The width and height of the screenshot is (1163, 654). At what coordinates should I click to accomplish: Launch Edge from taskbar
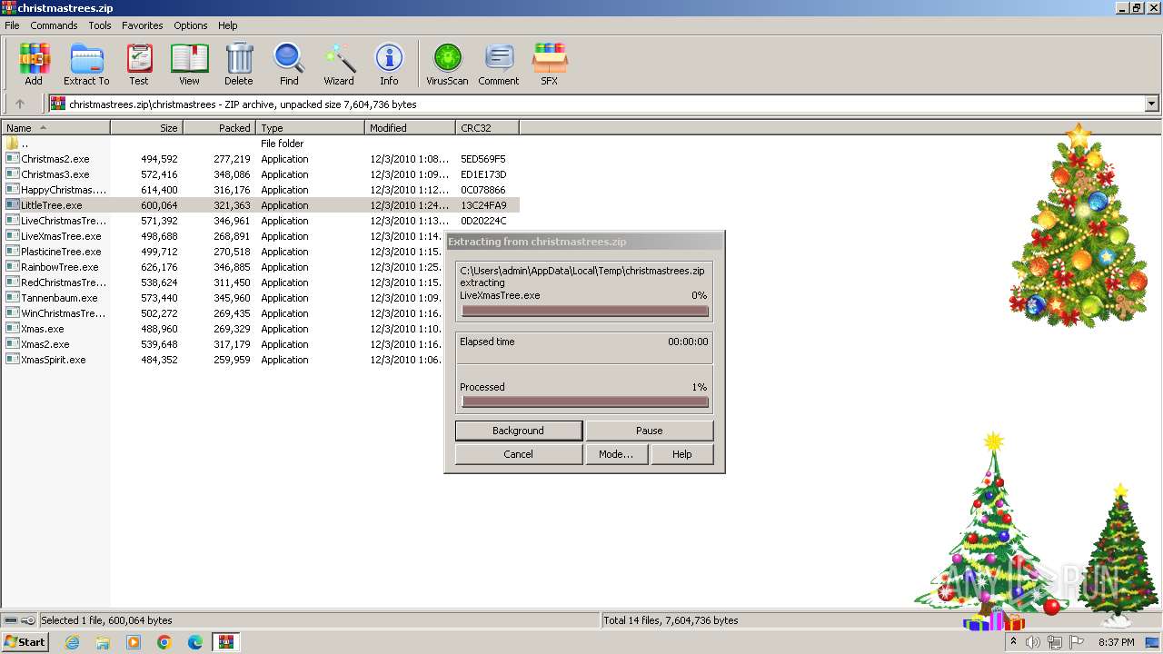coord(195,642)
